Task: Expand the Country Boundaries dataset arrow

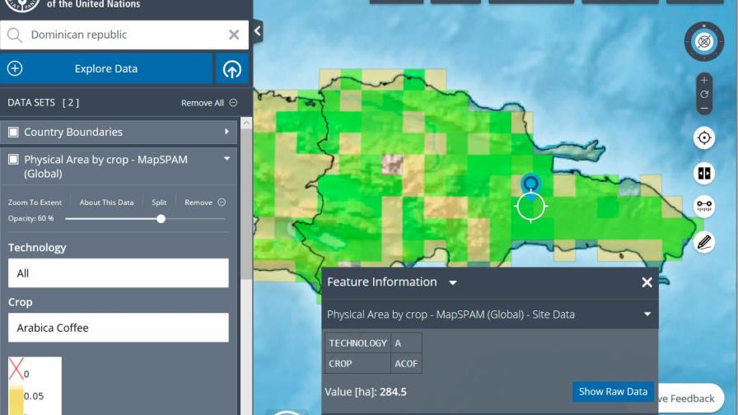Action: 227,132
